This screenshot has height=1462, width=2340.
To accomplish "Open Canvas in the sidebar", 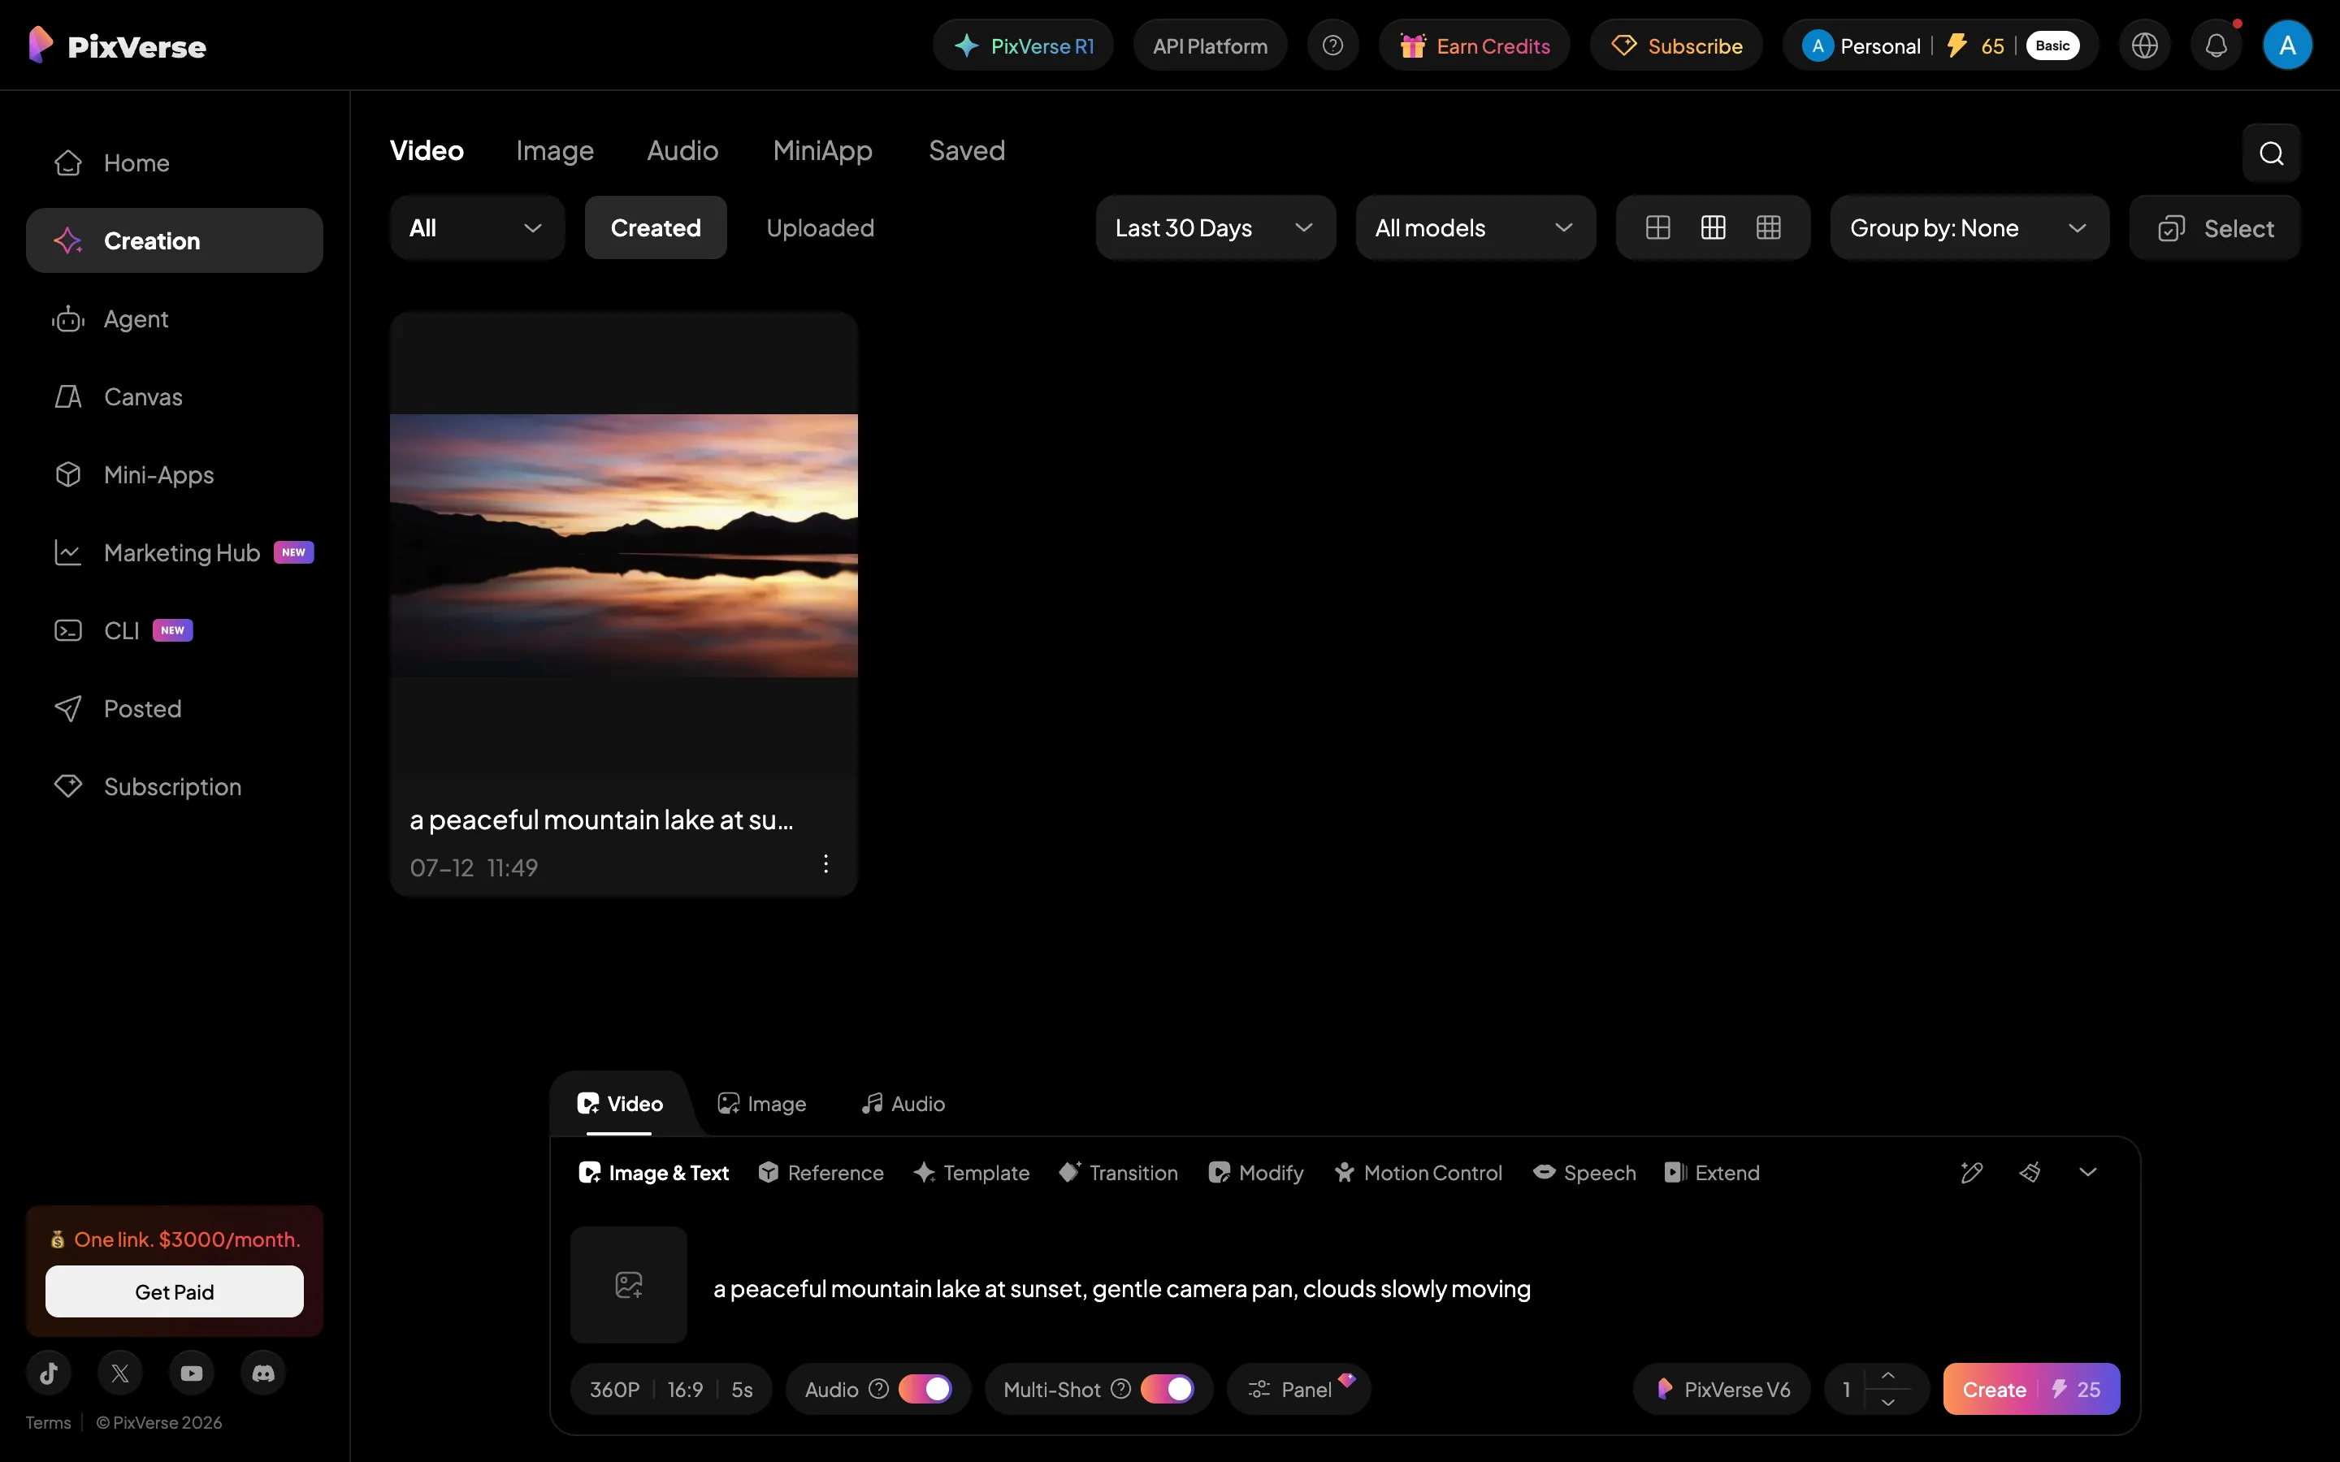I will [x=174, y=396].
